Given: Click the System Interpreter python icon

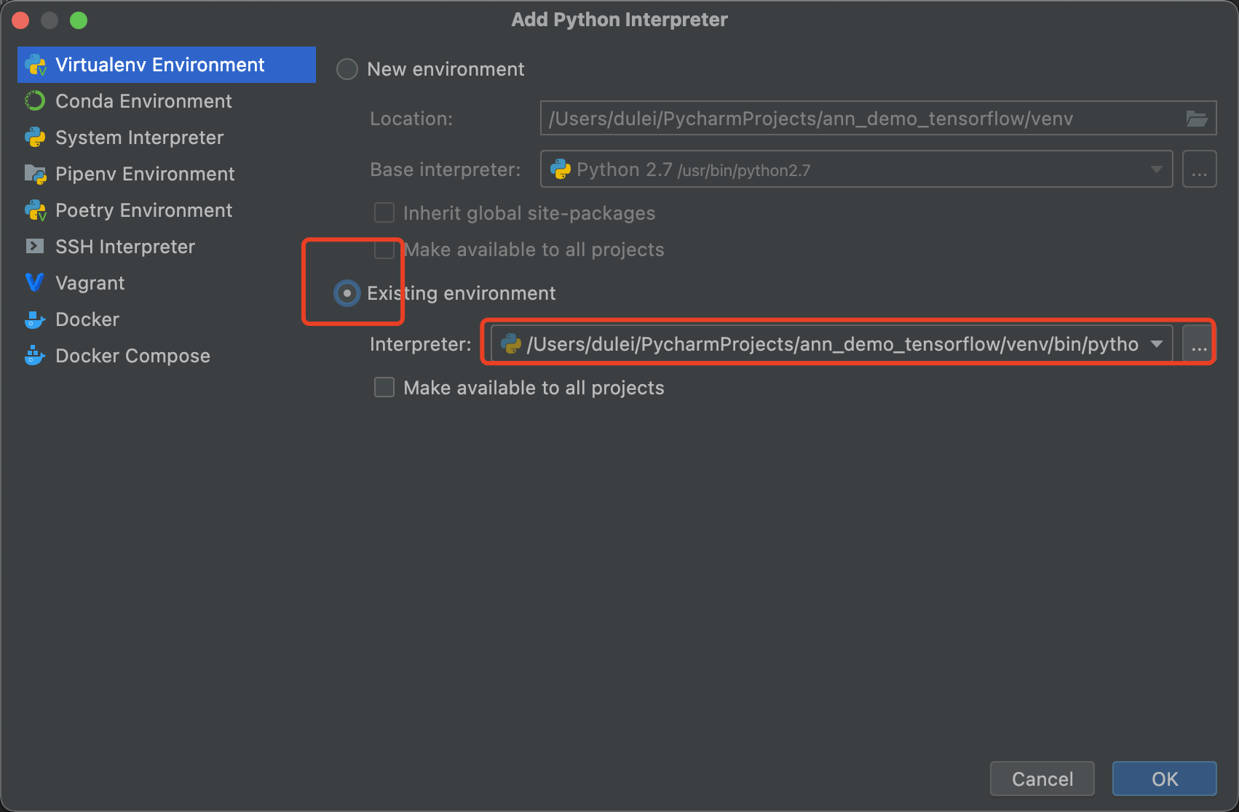Looking at the screenshot, I should [x=35, y=138].
